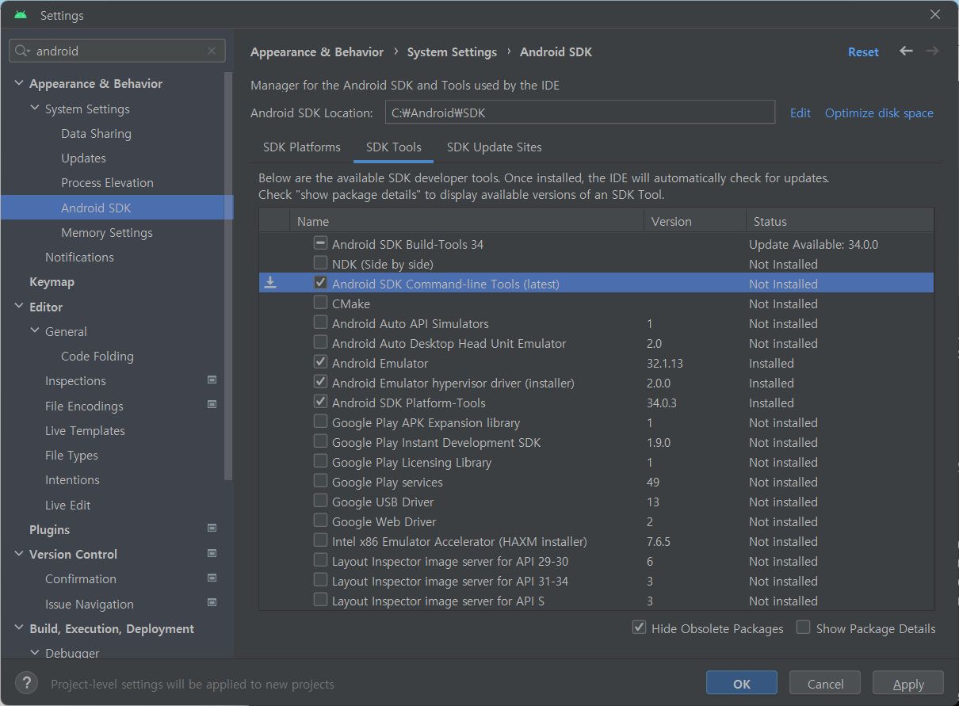Toggle Android SDK Build-Tools 34 checkbox

point(320,243)
